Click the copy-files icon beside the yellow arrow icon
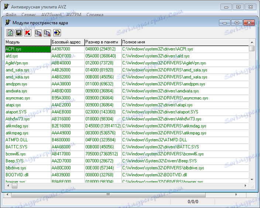 47,33
